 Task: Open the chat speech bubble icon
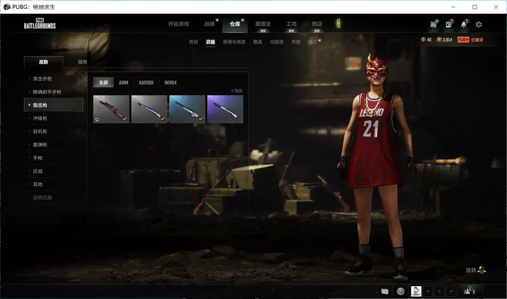point(385,291)
